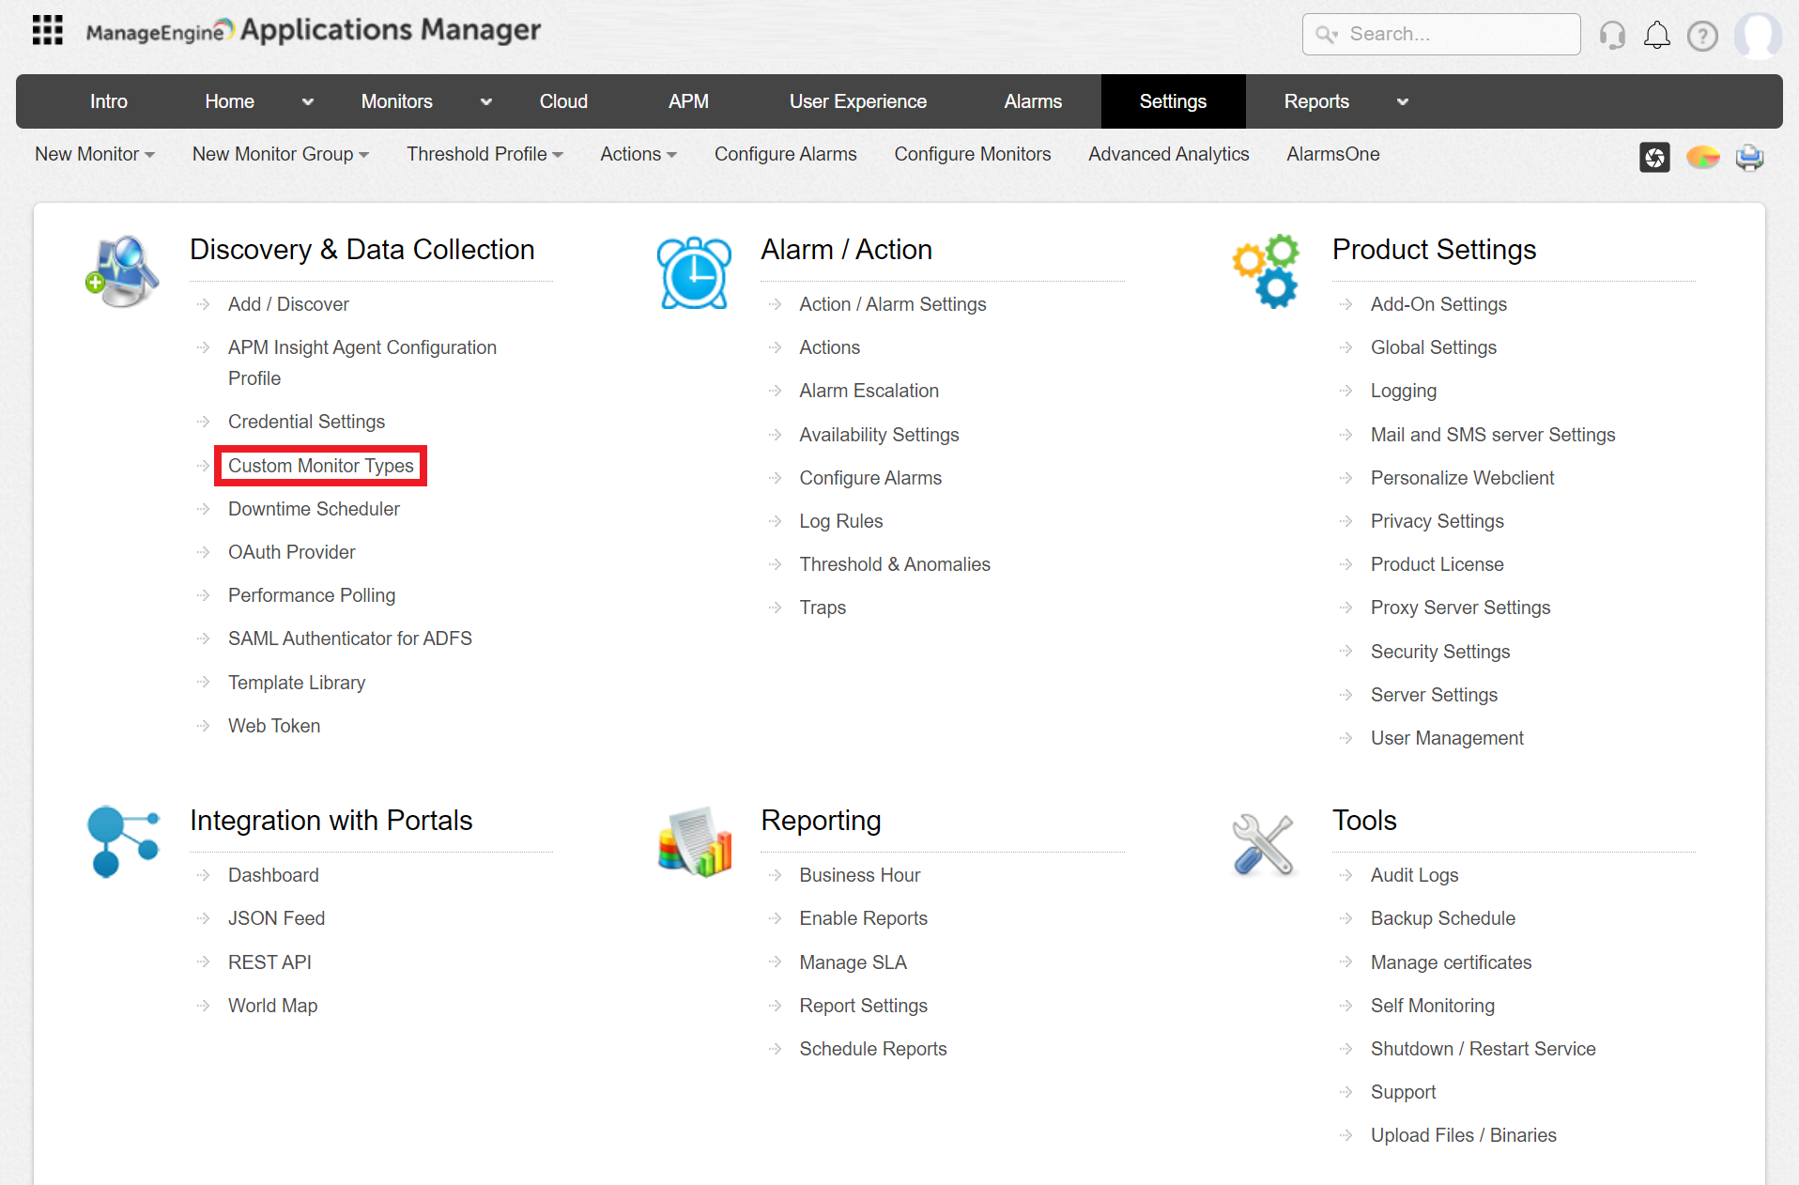Open the apps grid launcher icon
This screenshot has height=1185, width=1799.
47,31
